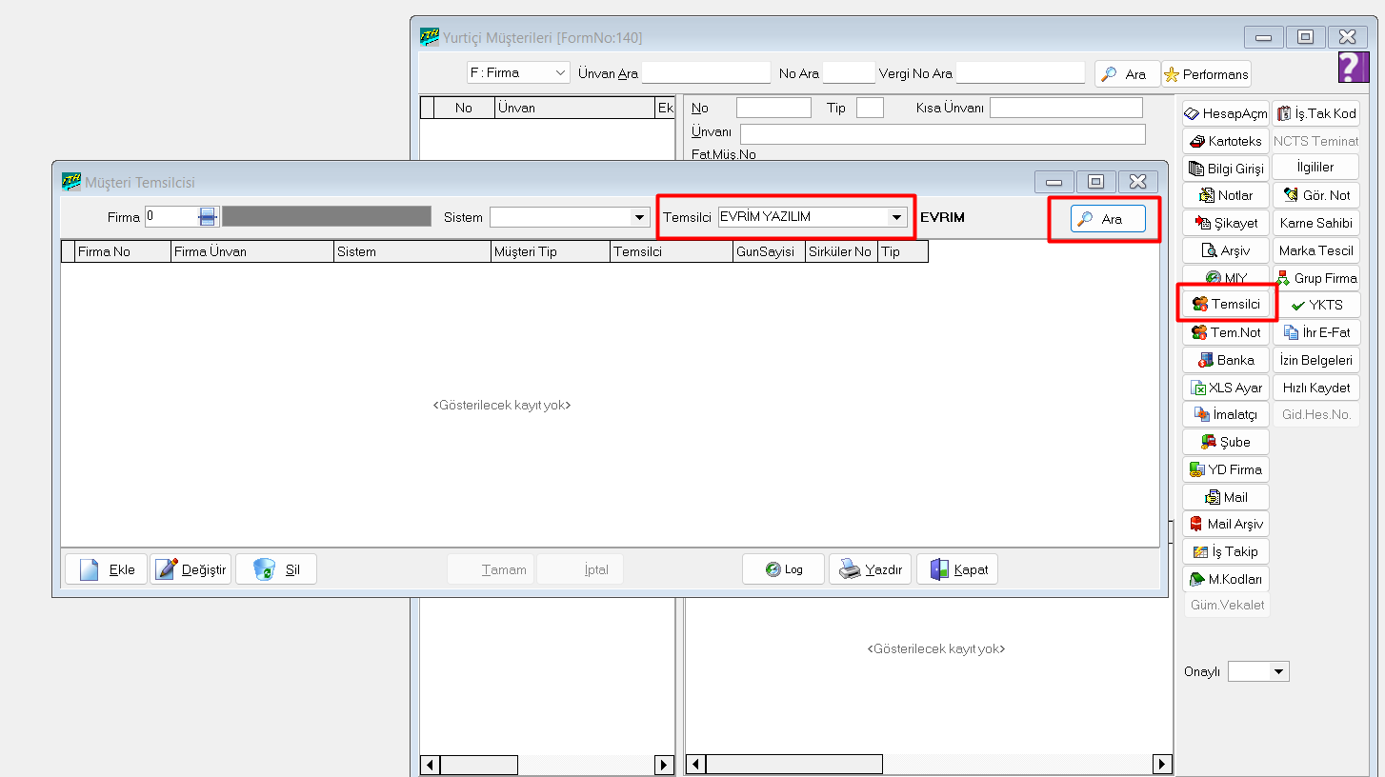
Task: Click Ara in Müşteri Temsilcisi window
Action: 1102,219
